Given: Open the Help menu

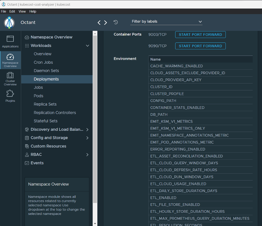Looking at the screenshot, I should (x=33, y=11).
